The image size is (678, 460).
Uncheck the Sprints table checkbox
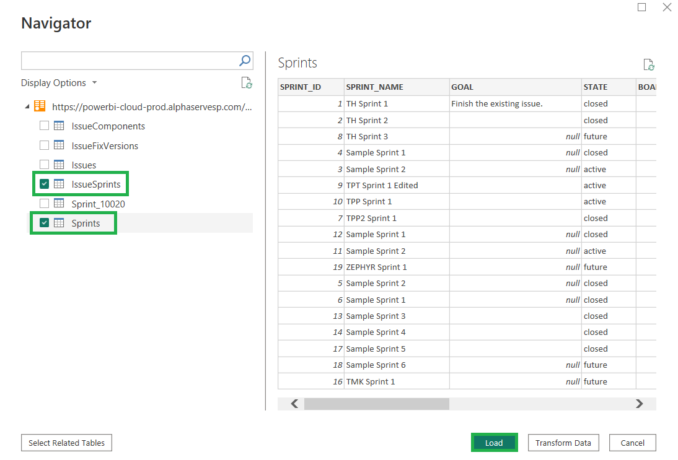[43, 223]
